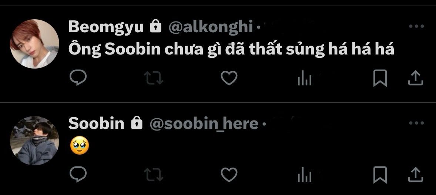The image size is (436, 195).
Task: Share Beomgyu's tweet
Action: [x=415, y=78]
